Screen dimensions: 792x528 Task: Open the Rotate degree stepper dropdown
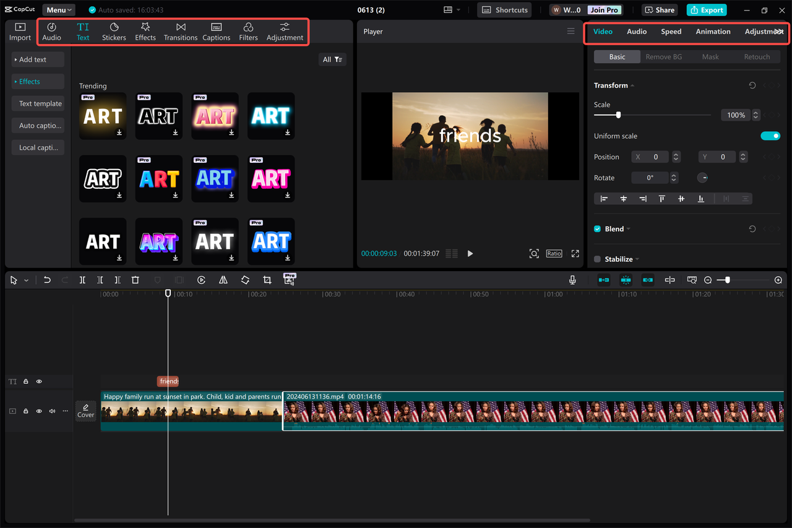[674, 178]
